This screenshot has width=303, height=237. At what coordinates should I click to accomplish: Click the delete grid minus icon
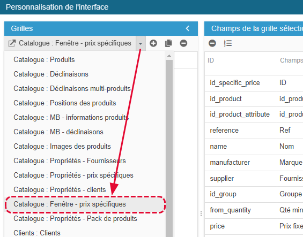(x=183, y=43)
